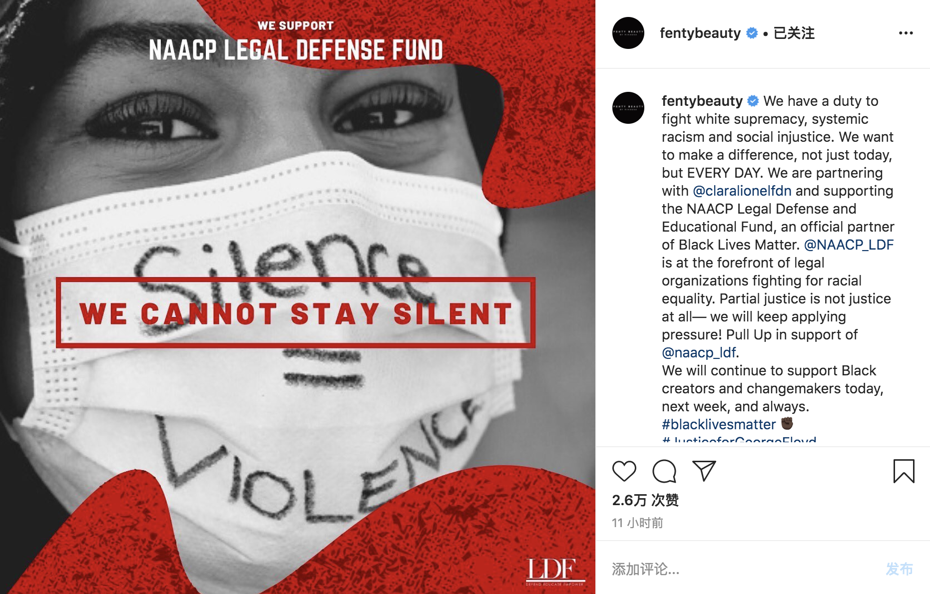Click the 11 小时前 timestamp
Screen dimensions: 930x594
coord(637,523)
